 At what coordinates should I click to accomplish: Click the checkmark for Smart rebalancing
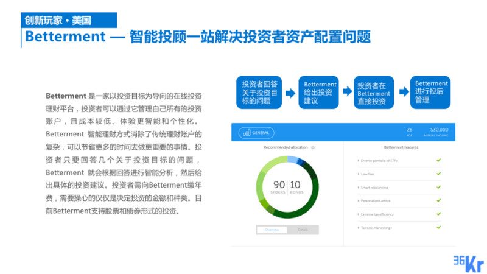click(x=438, y=187)
